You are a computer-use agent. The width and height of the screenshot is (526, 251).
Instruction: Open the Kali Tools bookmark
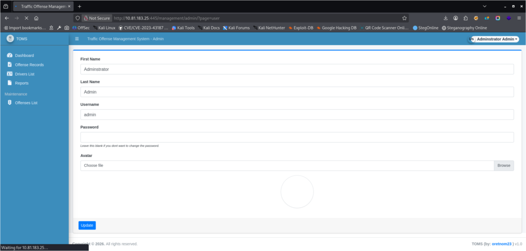pyautogui.click(x=183, y=28)
